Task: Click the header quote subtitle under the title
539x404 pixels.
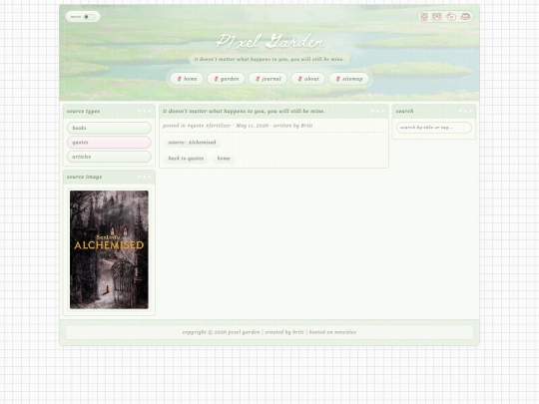Action: coord(269,59)
